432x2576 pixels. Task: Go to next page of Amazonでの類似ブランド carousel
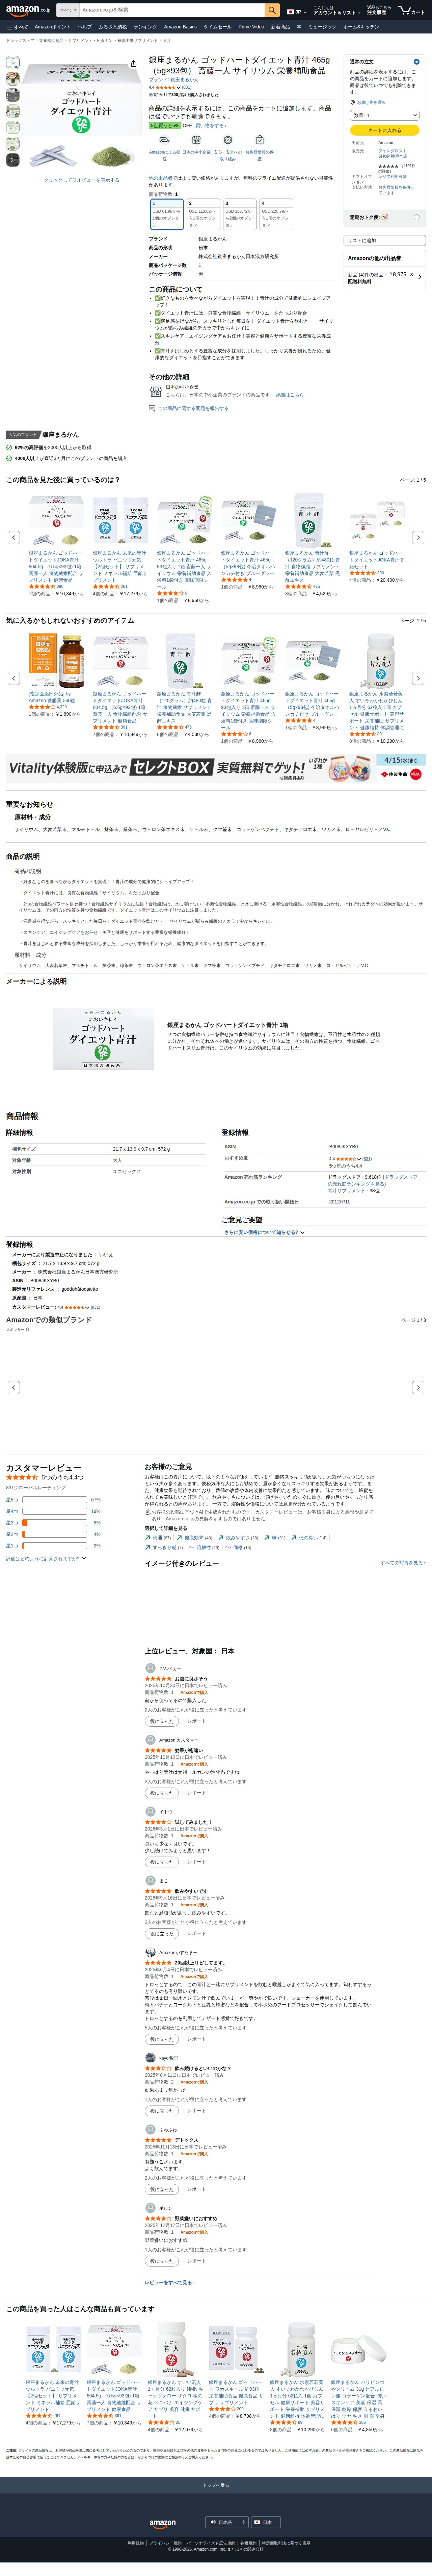pos(418,1387)
